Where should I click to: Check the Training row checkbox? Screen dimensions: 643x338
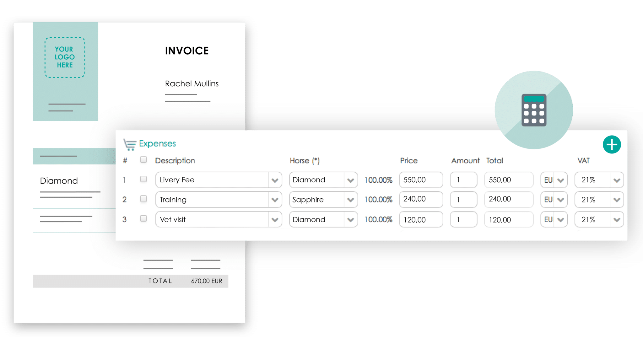(x=143, y=199)
